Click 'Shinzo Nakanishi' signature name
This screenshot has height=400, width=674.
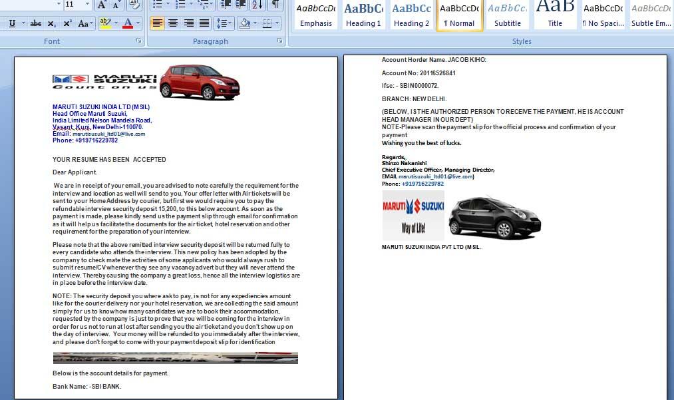pos(404,163)
